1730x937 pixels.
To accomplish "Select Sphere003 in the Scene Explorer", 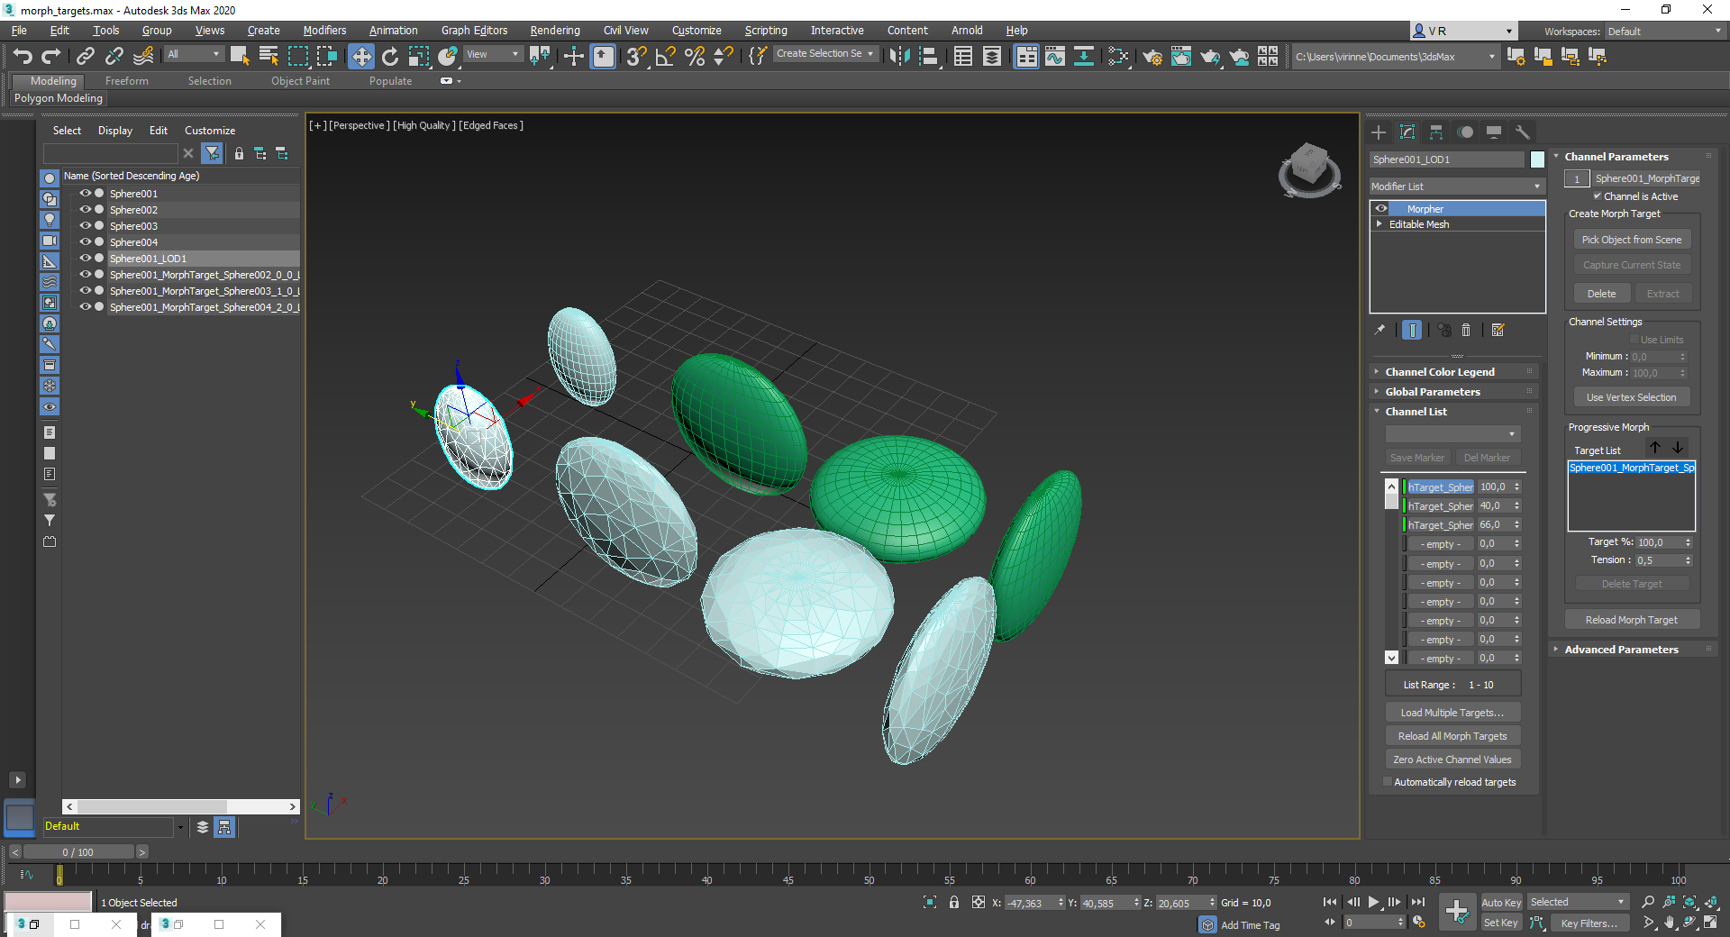I will pos(133,225).
